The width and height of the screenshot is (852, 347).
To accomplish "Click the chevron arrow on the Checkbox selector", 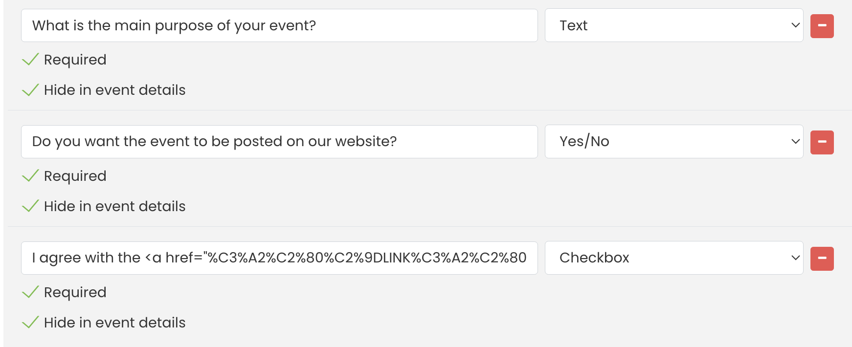I will (795, 258).
